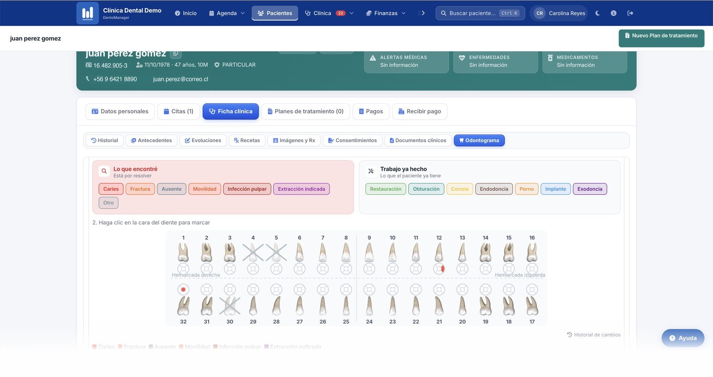
Task: Select the Caries finding chip
Action: point(111,189)
